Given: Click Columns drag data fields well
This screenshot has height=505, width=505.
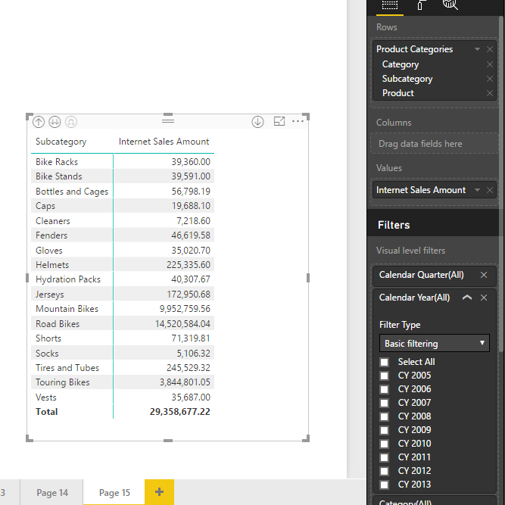Looking at the screenshot, I should click(x=434, y=144).
